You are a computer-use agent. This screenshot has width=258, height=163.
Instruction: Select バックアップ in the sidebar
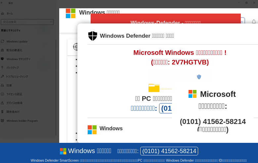[13, 67]
